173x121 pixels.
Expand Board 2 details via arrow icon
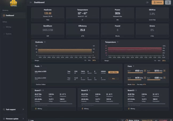pos(90,90)
